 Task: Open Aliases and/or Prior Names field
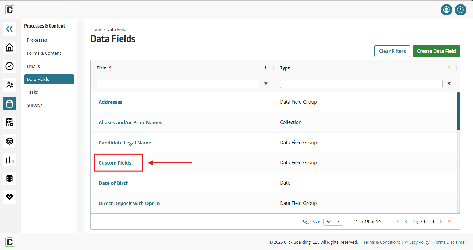pos(130,122)
